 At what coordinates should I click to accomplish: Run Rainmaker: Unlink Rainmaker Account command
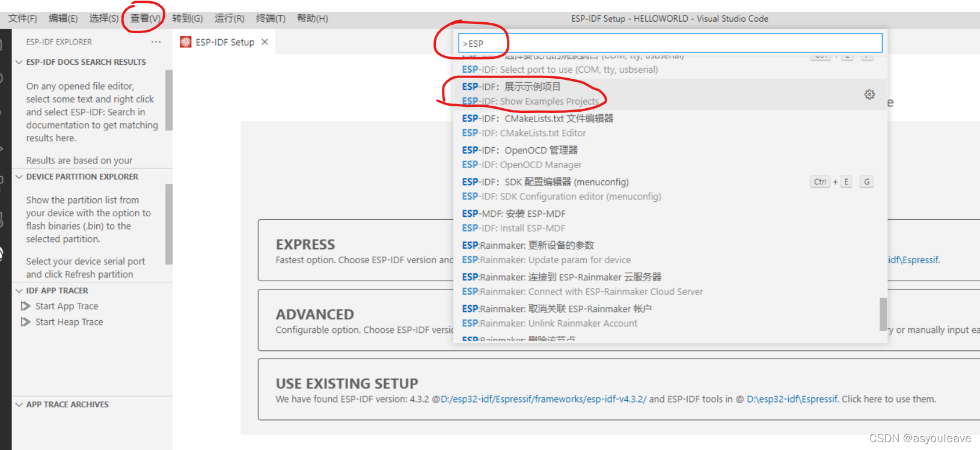[670, 316]
